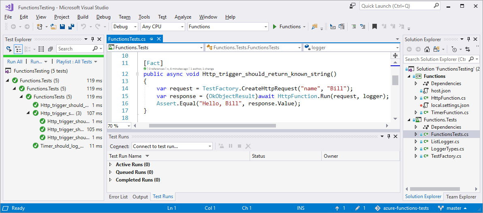Click the Collapse All icon in Test Explorer
483x213 pixels.
pyautogui.click(x=51, y=49)
